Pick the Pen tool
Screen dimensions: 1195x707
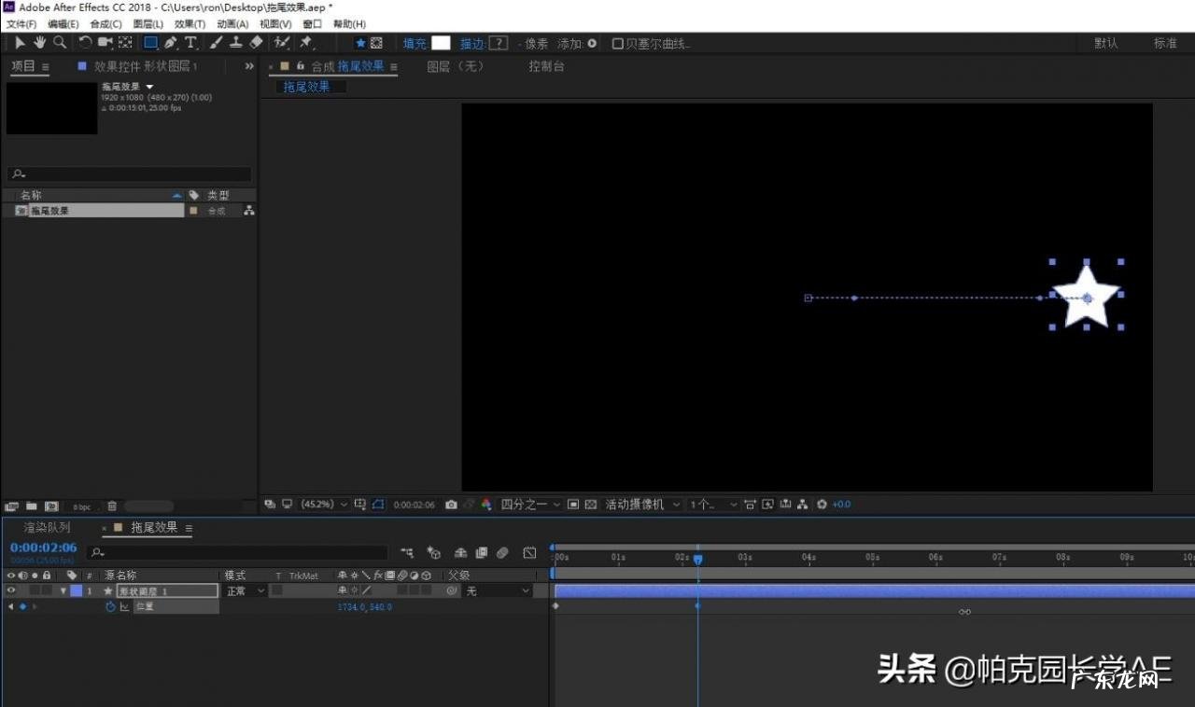[170, 43]
